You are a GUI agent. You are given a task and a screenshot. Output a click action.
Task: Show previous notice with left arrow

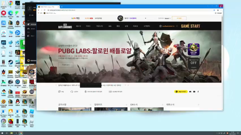coord(56,85)
